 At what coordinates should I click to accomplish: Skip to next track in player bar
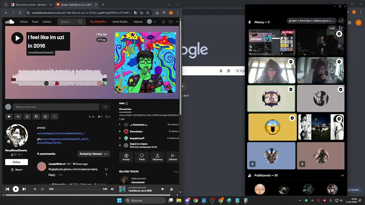coord(24,189)
